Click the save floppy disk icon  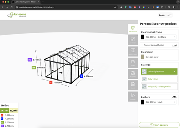coord(133,85)
